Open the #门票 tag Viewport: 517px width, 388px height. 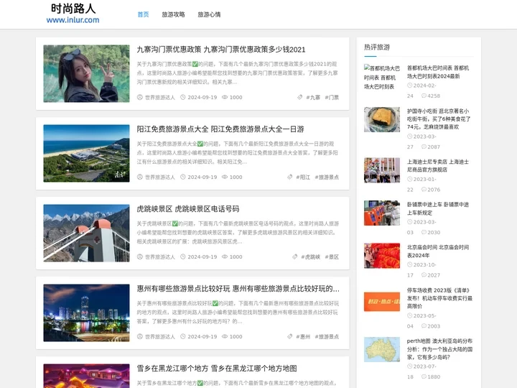tap(332, 97)
